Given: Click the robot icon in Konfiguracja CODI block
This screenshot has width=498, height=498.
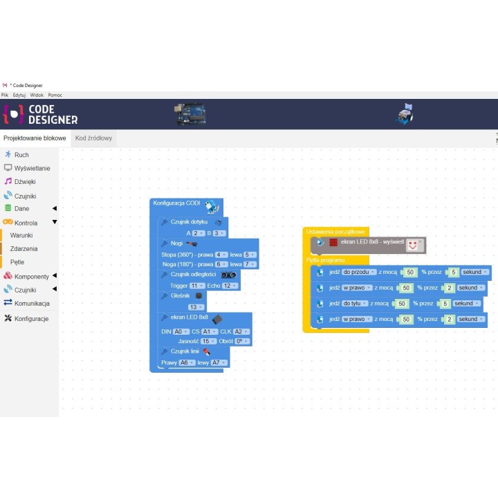Looking at the screenshot, I should pyautogui.click(x=211, y=205).
